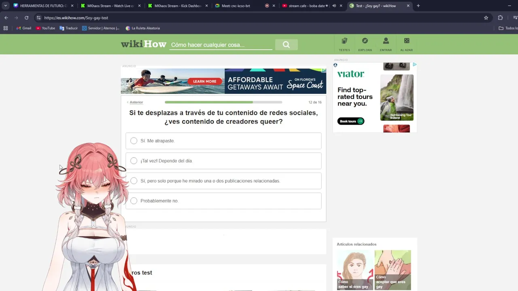Click the Learn More button on getaway ad
Viewport: 518px width, 291px height.
tap(204, 81)
